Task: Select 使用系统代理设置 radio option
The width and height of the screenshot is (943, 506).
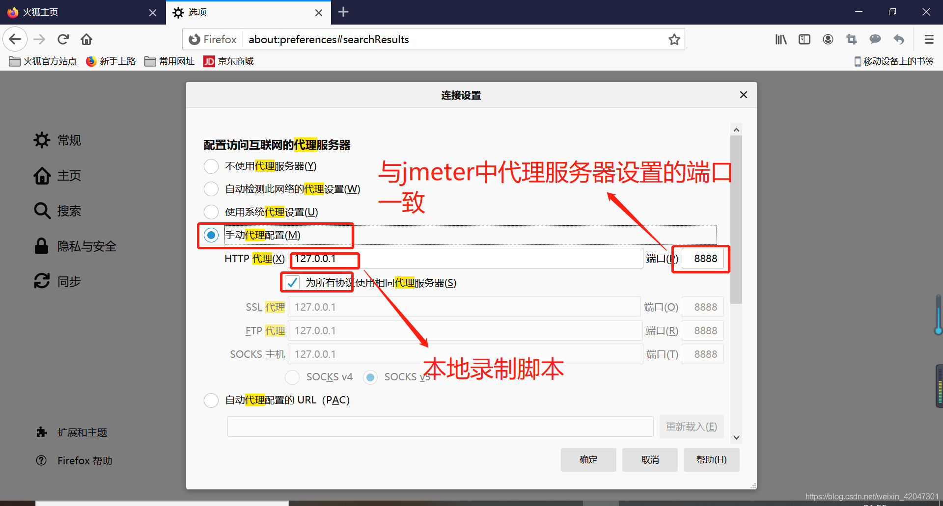Action: (211, 212)
